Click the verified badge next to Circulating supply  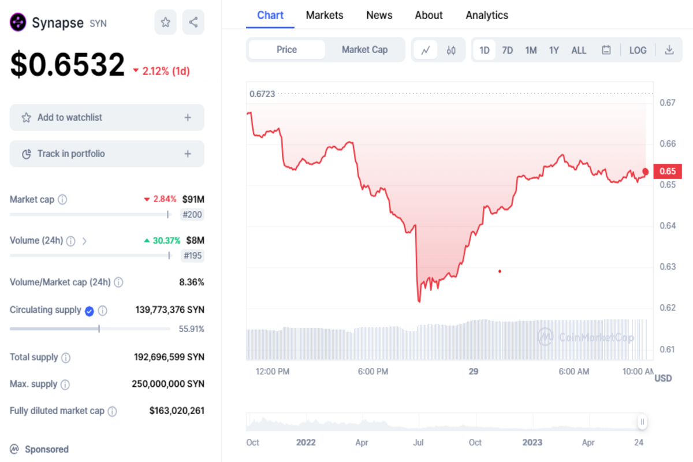point(90,311)
